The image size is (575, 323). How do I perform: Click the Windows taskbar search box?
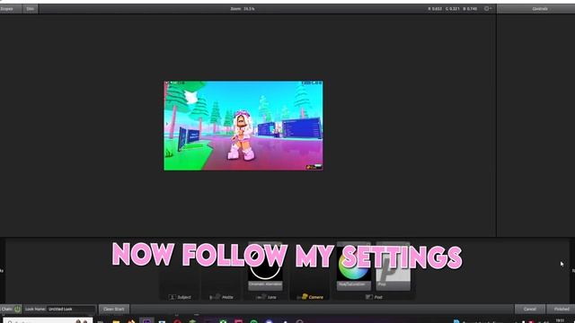(48, 321)
